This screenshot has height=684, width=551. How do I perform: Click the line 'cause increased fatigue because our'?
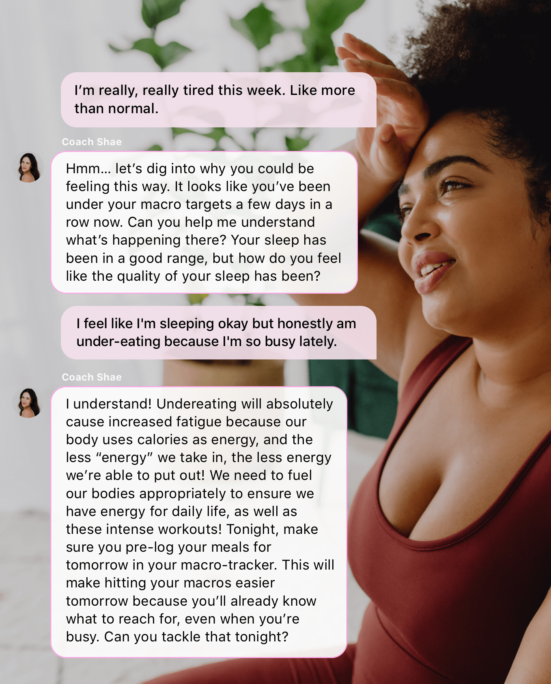[186, 422]
